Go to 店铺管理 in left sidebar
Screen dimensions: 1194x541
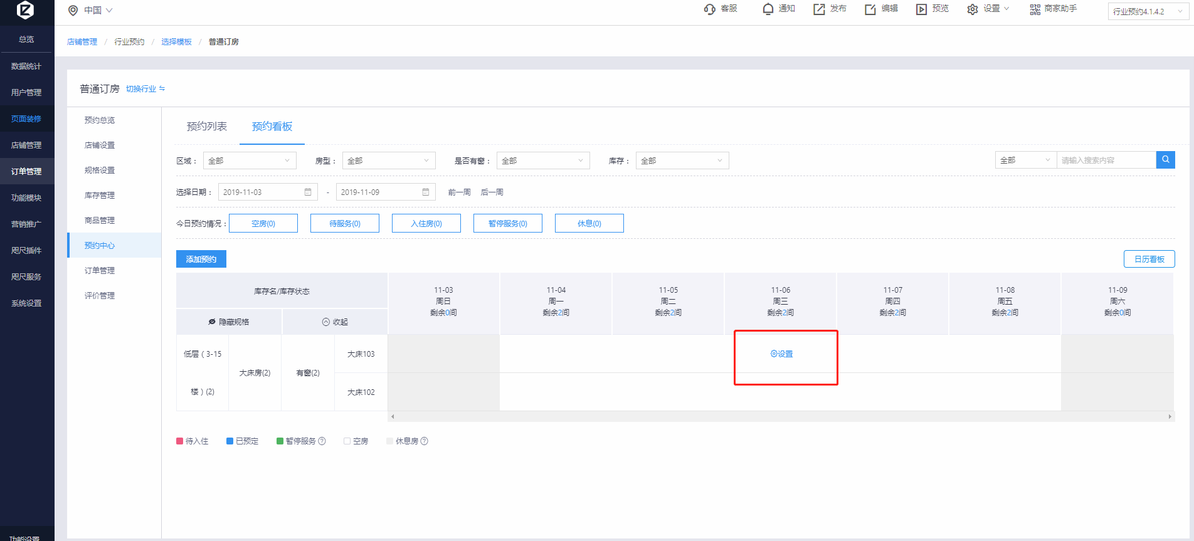point(27,145)
